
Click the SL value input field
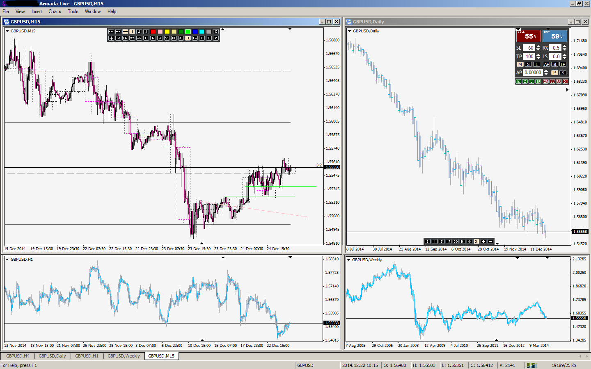529,48
